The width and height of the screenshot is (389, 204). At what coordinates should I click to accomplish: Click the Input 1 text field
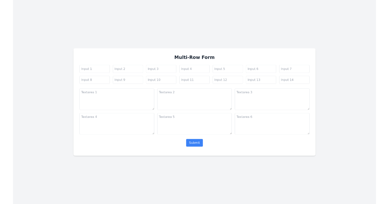[94, 69]
